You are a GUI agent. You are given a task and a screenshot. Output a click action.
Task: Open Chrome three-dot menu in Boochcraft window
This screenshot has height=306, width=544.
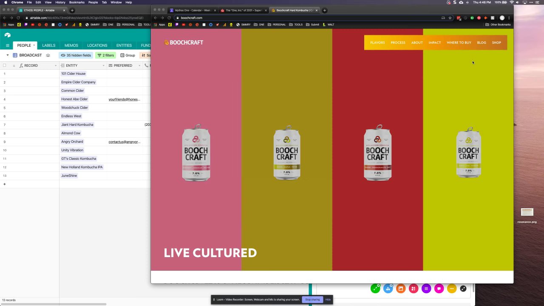click(509, 18)
